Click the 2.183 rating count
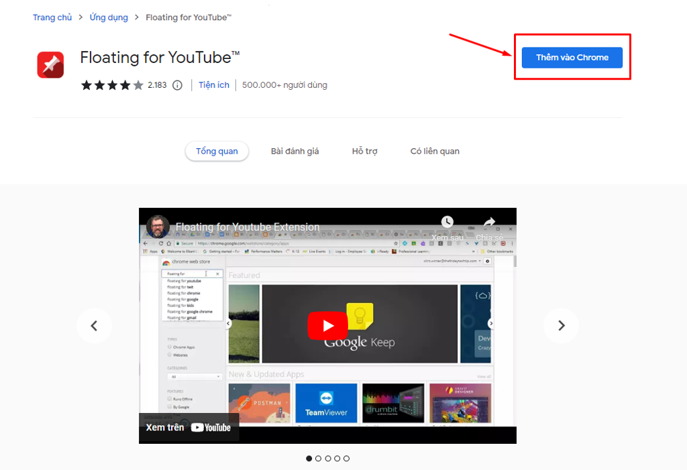This screenshot has height=470, width=687. pos(157,85)
